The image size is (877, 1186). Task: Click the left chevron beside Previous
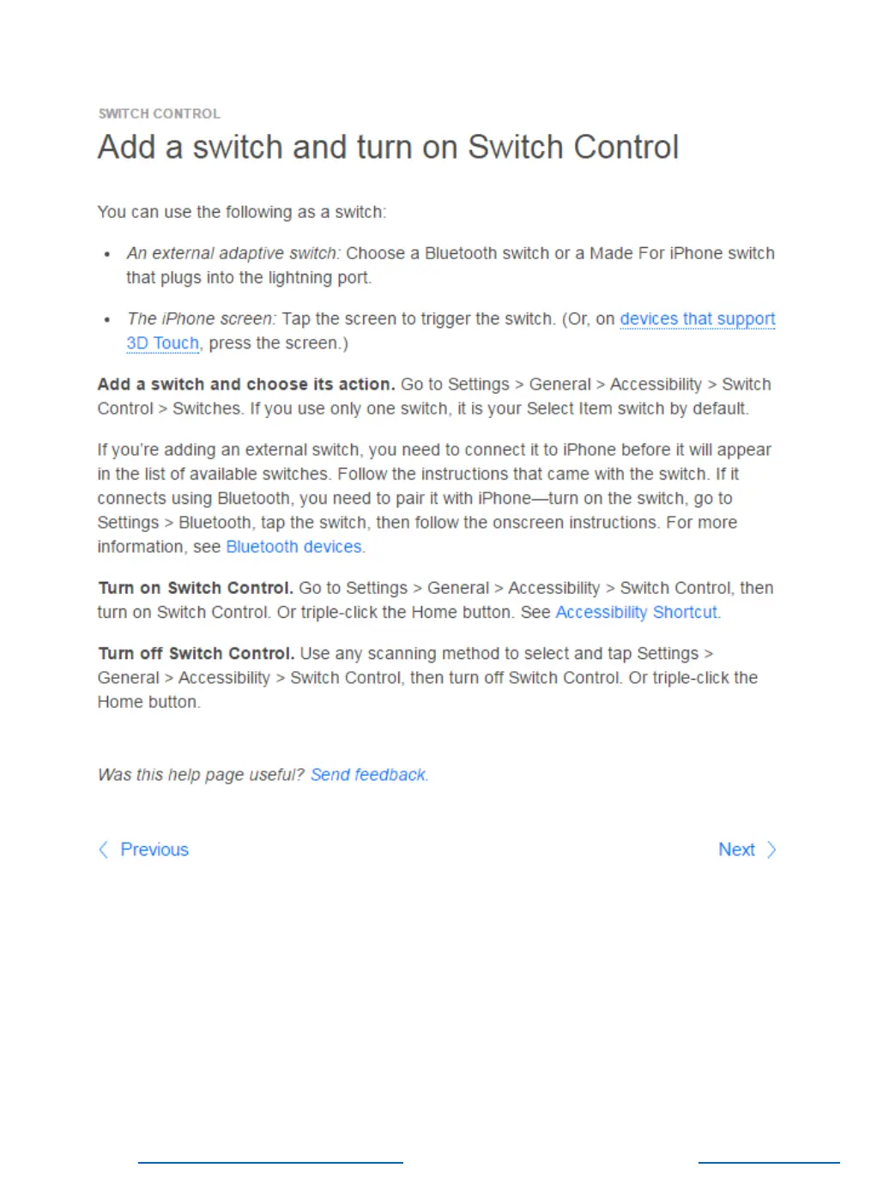coord(104,850)
